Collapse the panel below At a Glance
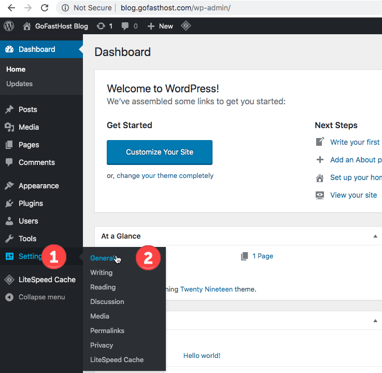This screenshot has width=382, height=373. [375, 321]
